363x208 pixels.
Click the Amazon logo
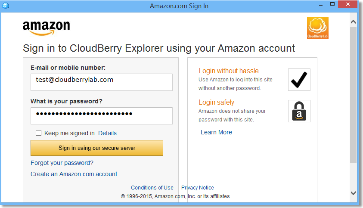pos(46,28)
